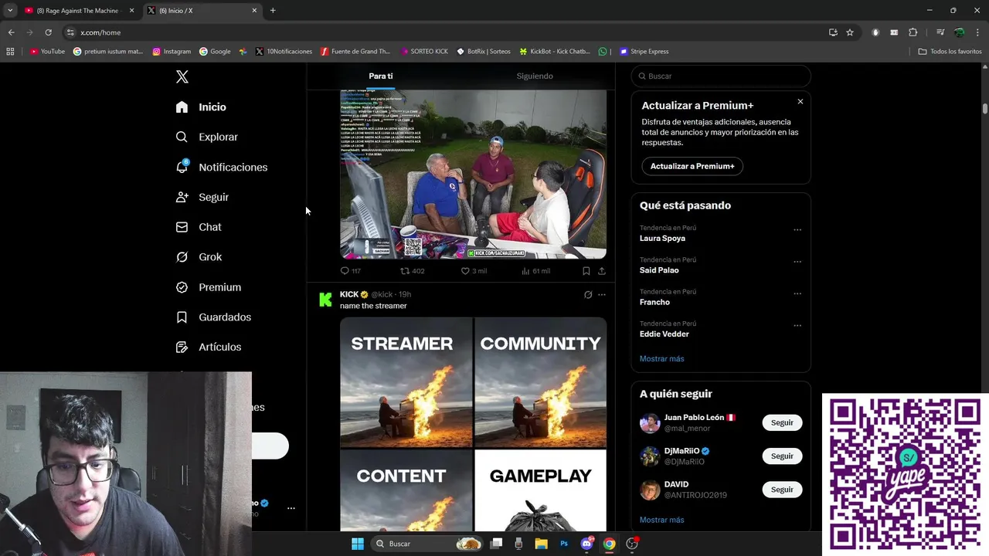Screen dimensions: 989x556
Task: Open a new browser tab
Action: pyautogui.click(x=273, y=10)
